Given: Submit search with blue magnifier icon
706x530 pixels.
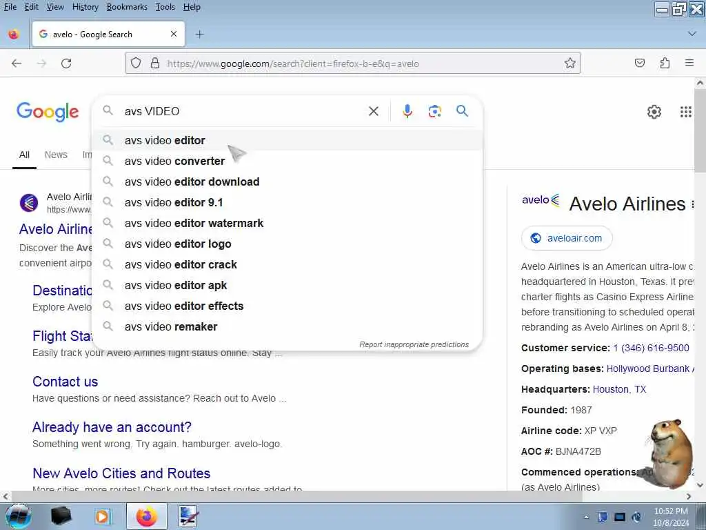Looking at the screenshot, I should coord(462,111).
